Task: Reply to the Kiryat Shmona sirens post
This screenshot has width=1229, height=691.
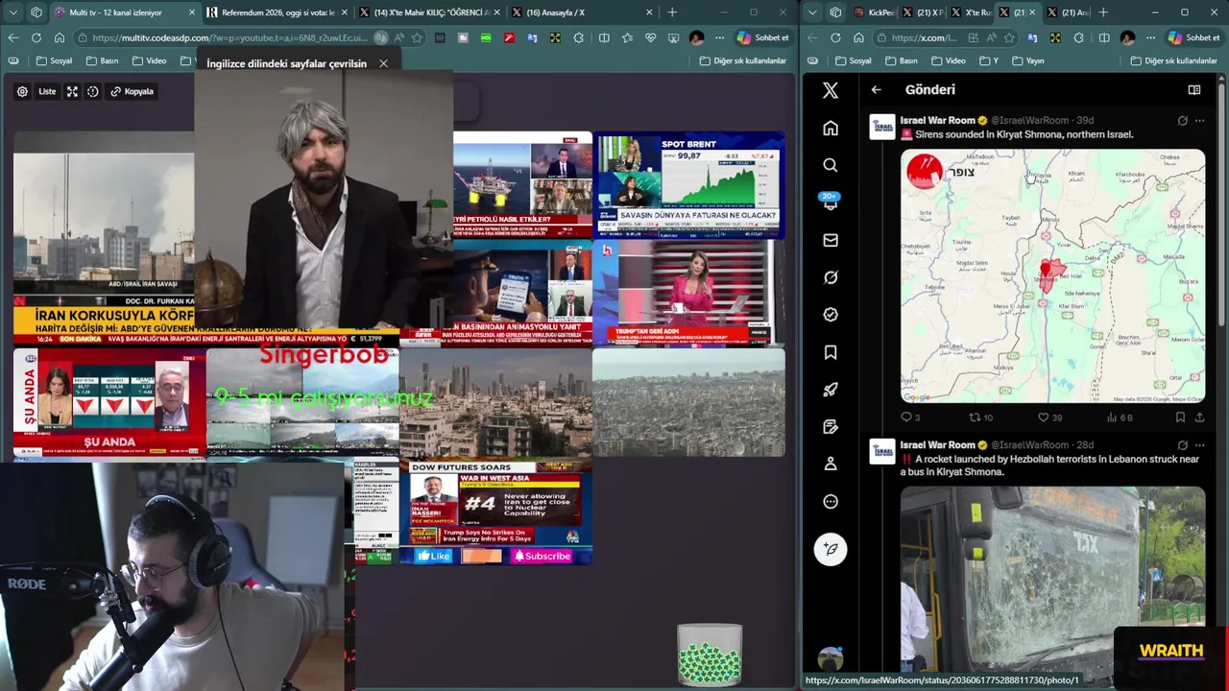Action: tap(909, 417)
